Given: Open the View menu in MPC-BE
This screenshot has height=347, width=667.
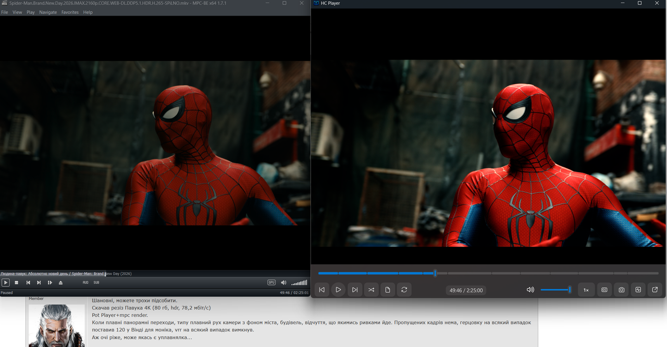Looking at the screenshot, I should (x=17, y=12).
